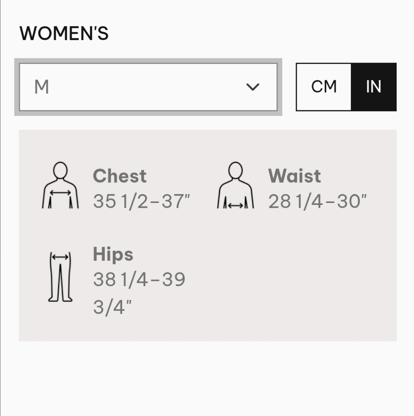Click the waist arrow inside torso icon
This screenshot has height=416, width=414.
pos(236,205)
